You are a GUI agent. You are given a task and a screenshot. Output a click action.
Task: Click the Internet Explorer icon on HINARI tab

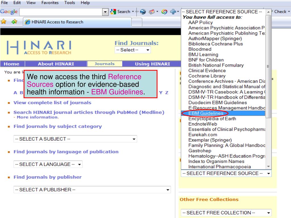click(28, 22)
